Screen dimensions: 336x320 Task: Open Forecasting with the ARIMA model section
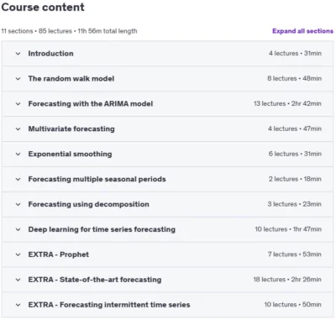coord(91,104)
